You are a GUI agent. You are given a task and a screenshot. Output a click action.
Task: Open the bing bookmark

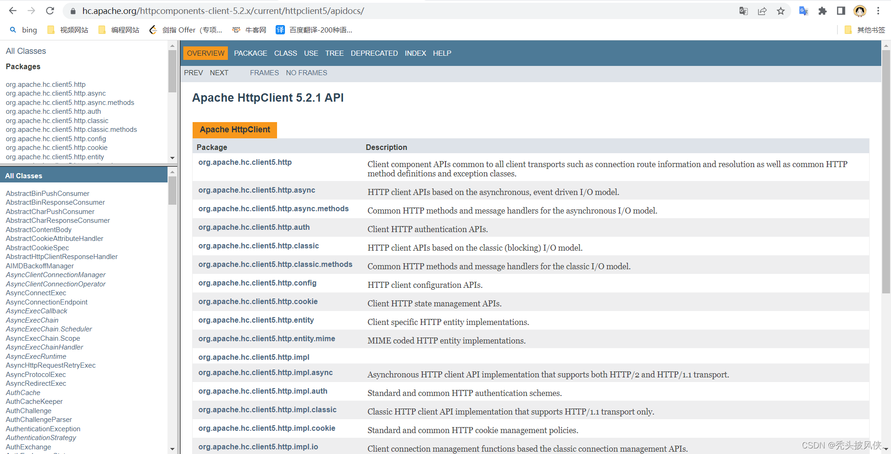23,30
